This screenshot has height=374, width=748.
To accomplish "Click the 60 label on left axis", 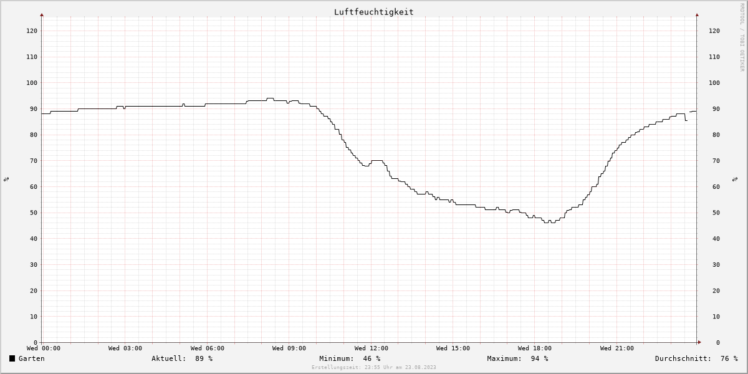I will (x=34, y=186).
